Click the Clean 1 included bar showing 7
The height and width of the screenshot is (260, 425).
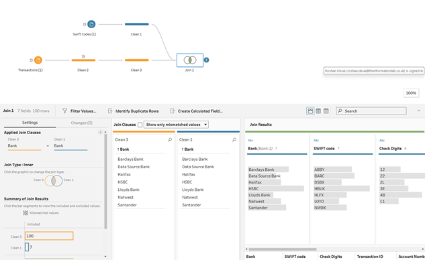27,247
